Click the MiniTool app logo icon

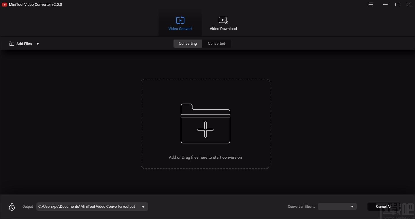point(4,5)
